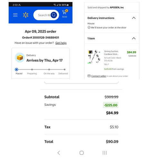The image size is (161, 161).
Task: Tap the delivery package box icon
Action: (x=20, y=58)
